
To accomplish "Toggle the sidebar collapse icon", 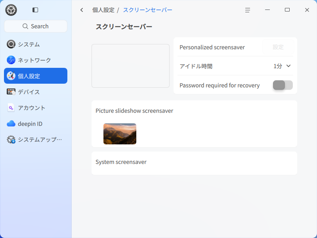I will 35,10.
